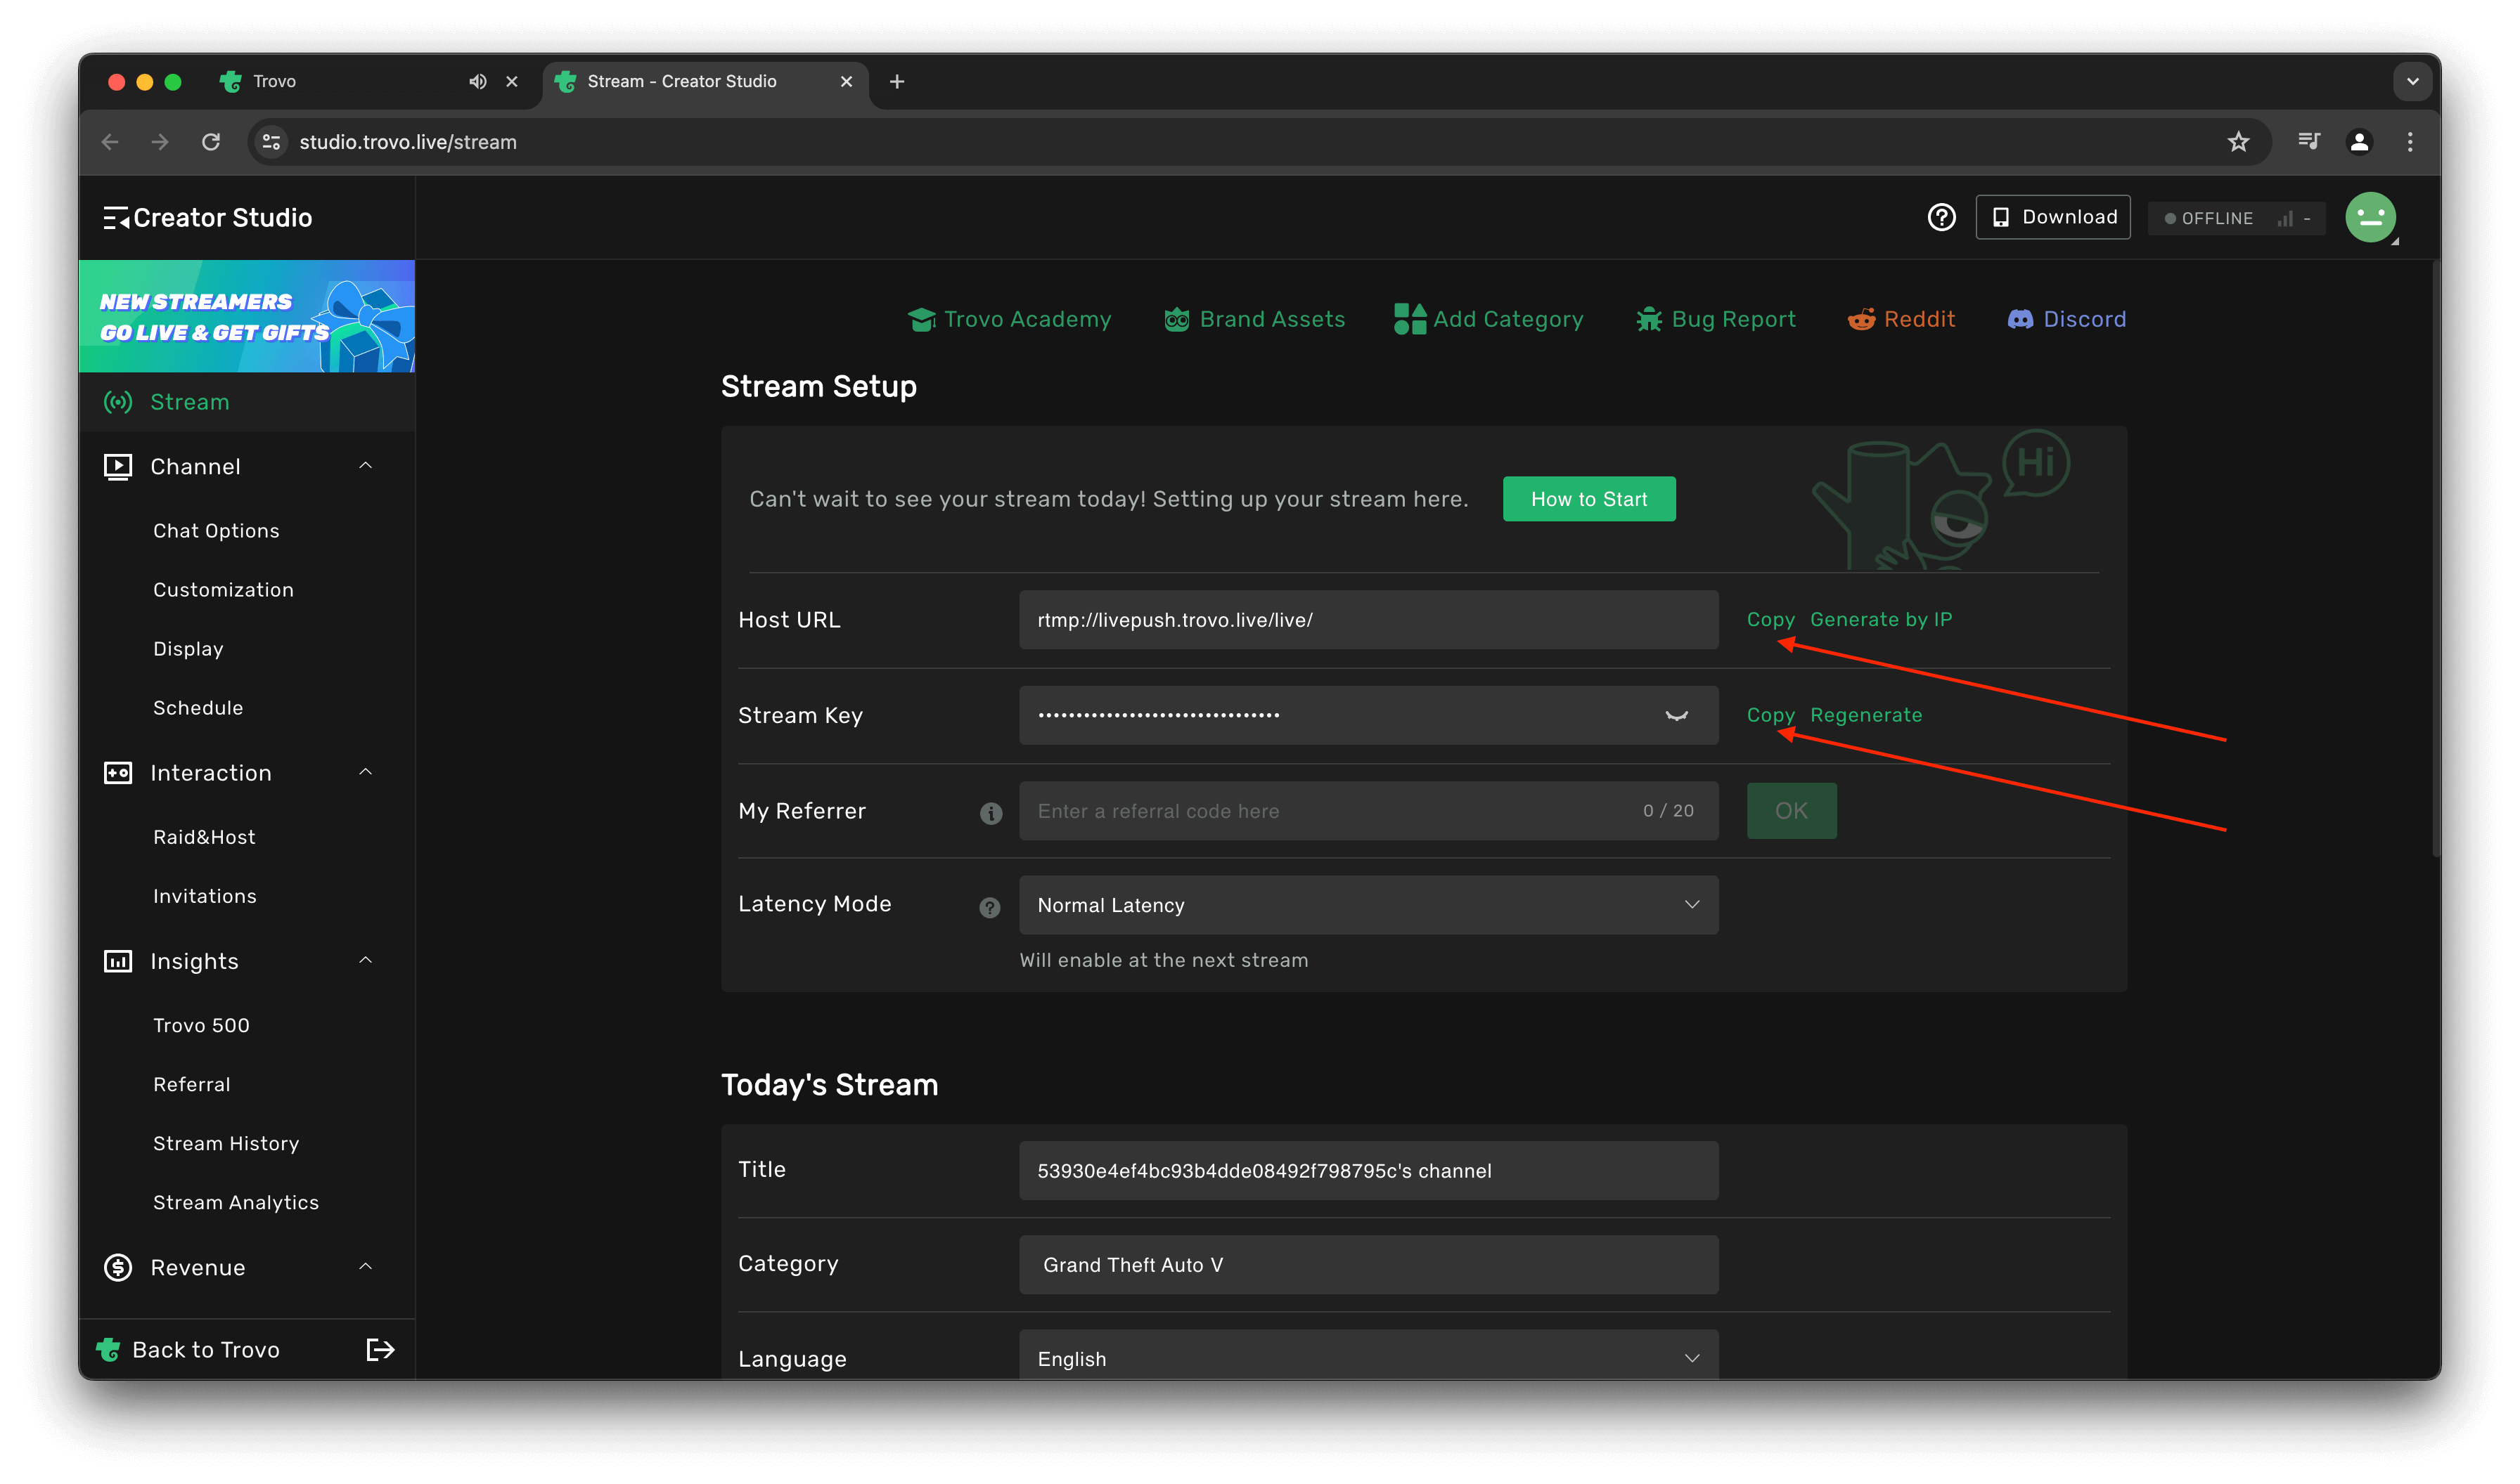Click the referral info icon

[991, 813]
